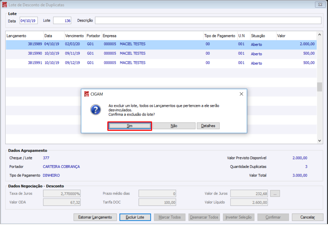Click the grid's vertical scrollbar thumb

320,87
